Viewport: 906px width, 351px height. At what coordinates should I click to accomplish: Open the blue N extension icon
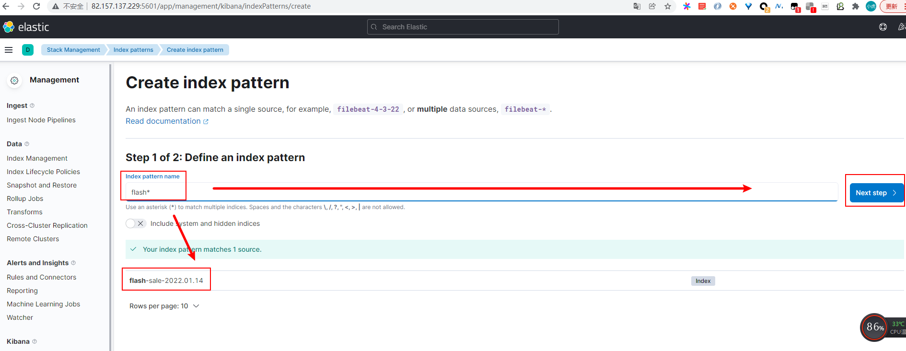click(x=779, y=6)
